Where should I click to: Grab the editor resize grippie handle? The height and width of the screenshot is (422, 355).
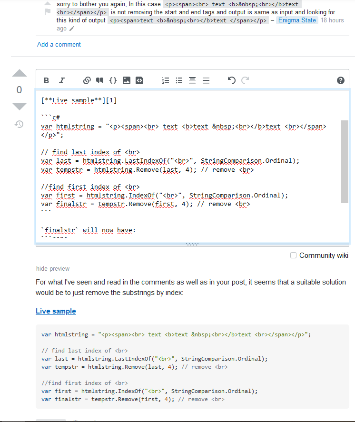[192, 245]
